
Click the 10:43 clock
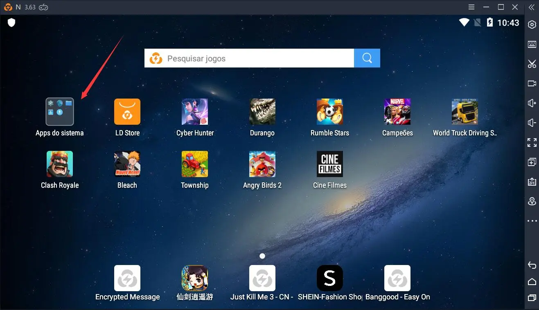point(508,23)
